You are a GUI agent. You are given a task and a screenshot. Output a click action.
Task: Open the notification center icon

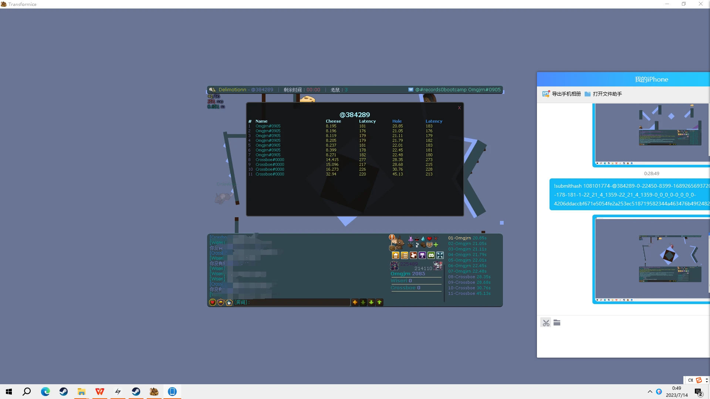698,392
